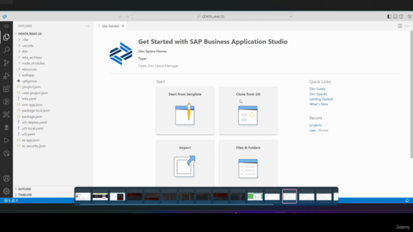Image resolution: width=413 pixels, height=232 pixels.
Task: Open the command center dropdown arrow
Action: [290, 17]
